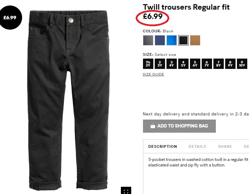
Task: Choose size 8-9Y
Action: (x=230, y=64)
